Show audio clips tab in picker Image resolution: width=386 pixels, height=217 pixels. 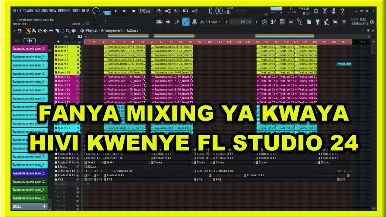pos(30,41)
